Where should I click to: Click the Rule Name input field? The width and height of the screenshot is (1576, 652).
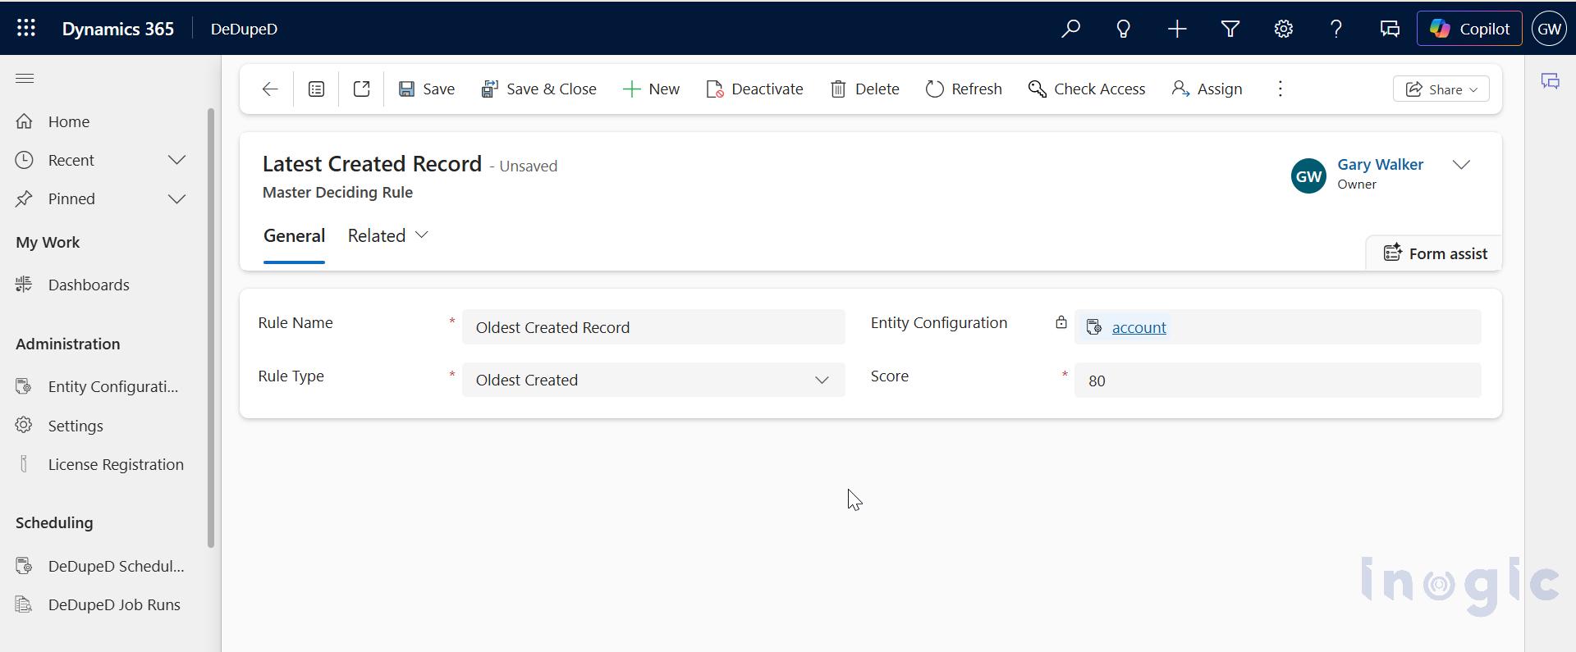point(653,327)
